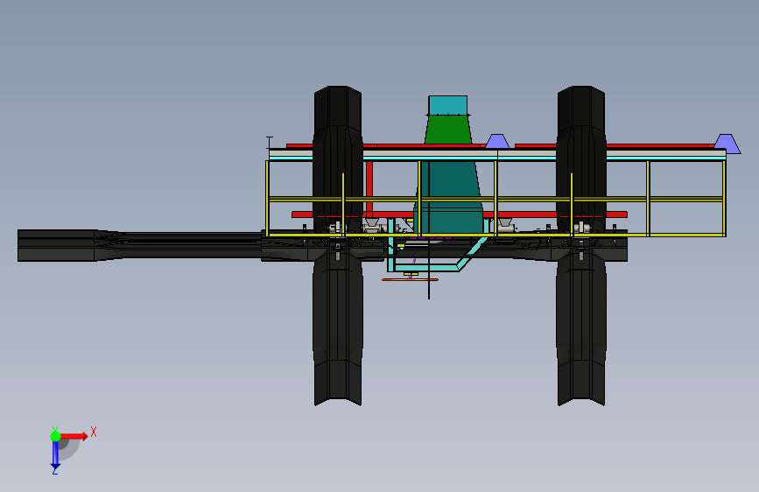Click the red X axis arrow of triad
The height and width of the screenshot is (492, 759).
click(74, 436)
